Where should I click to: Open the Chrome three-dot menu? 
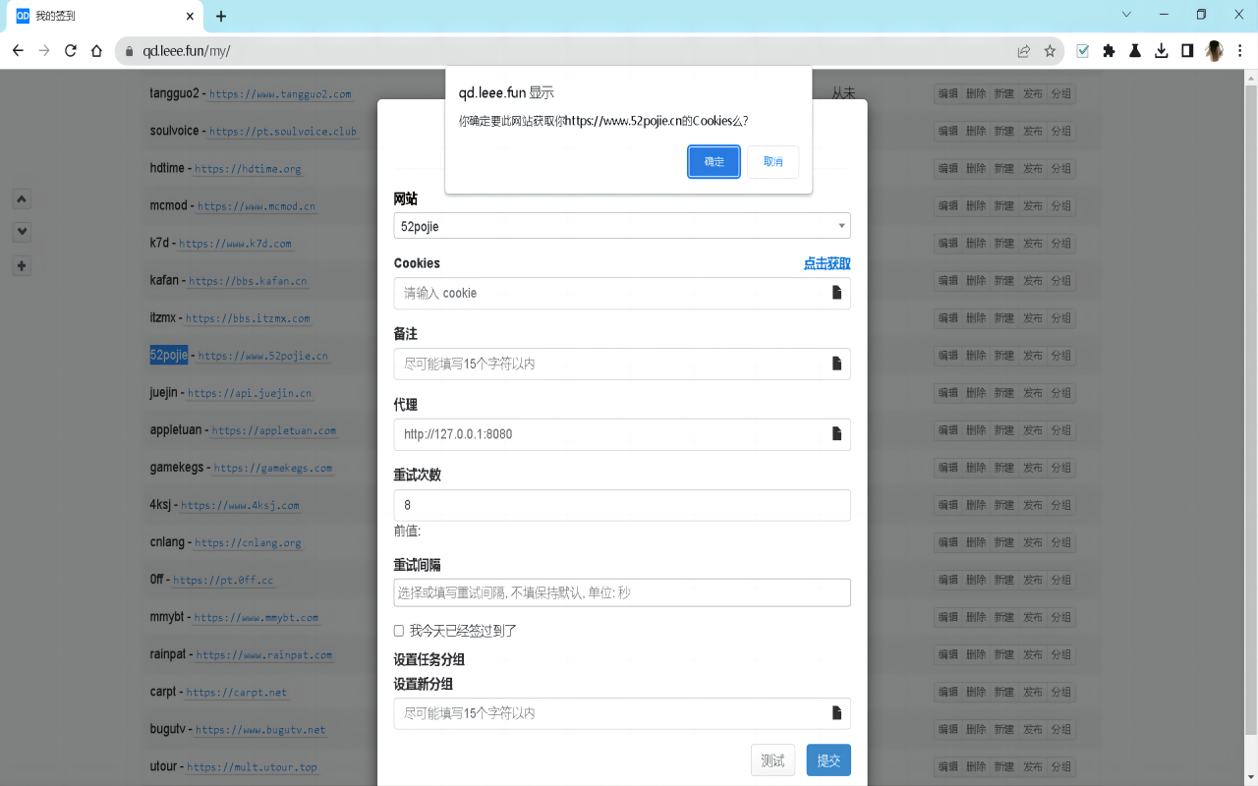click(1240, 51)
